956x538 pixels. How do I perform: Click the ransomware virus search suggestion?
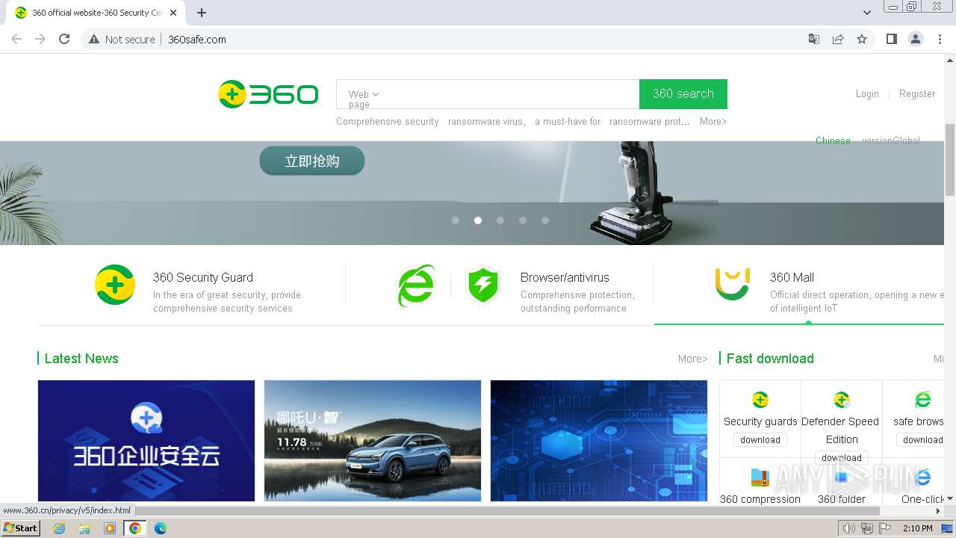point(487,121)
